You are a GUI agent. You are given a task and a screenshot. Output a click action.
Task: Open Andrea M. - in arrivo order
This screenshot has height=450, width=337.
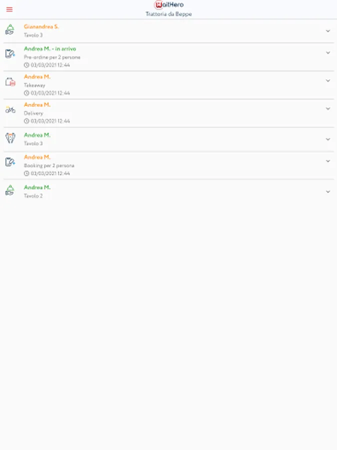pos(50,49)
